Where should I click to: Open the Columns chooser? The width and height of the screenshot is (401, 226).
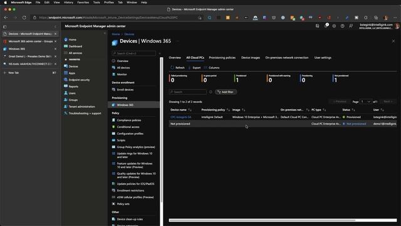[212, 68]
